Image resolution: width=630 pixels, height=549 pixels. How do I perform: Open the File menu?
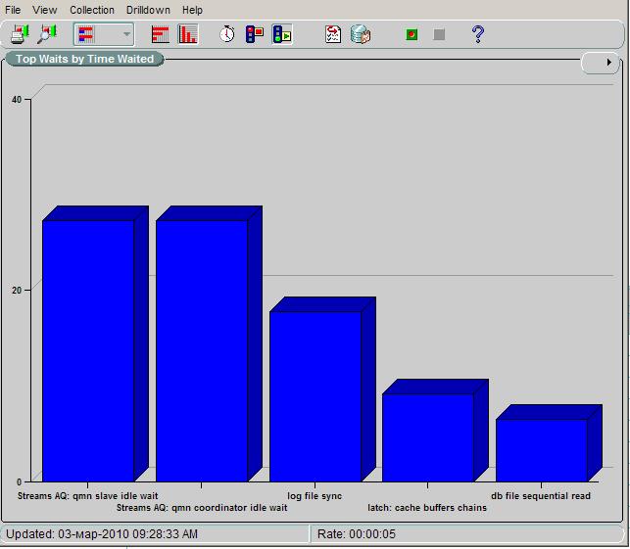click(13, 10)
